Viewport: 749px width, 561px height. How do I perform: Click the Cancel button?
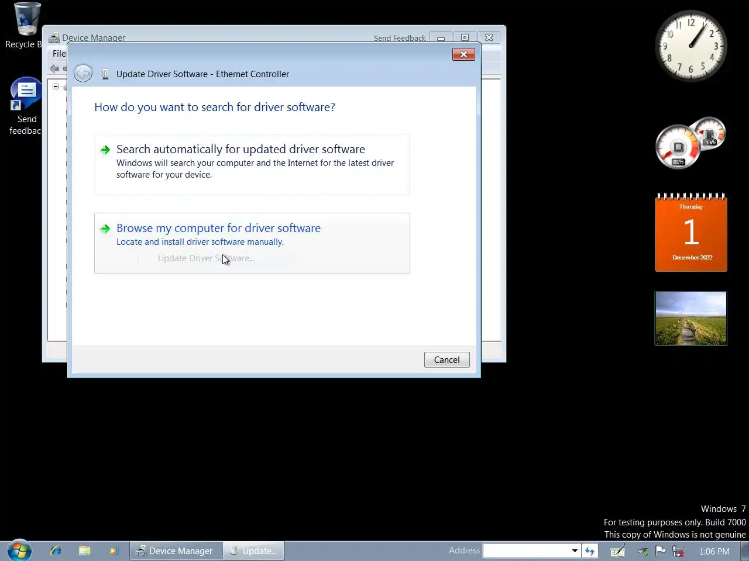click(x=446, y=360)
